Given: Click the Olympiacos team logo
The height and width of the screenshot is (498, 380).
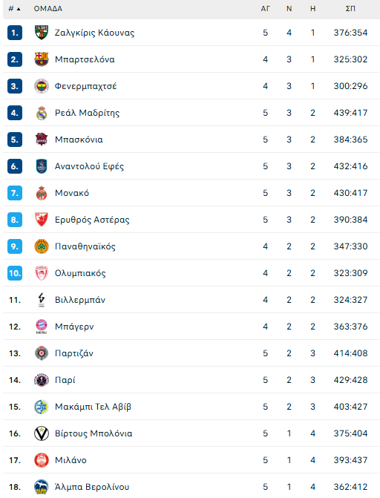Looking at the screenshot, I should (42, 273).
